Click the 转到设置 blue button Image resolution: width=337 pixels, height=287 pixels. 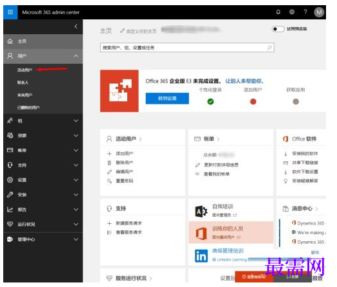coord(167,99)
